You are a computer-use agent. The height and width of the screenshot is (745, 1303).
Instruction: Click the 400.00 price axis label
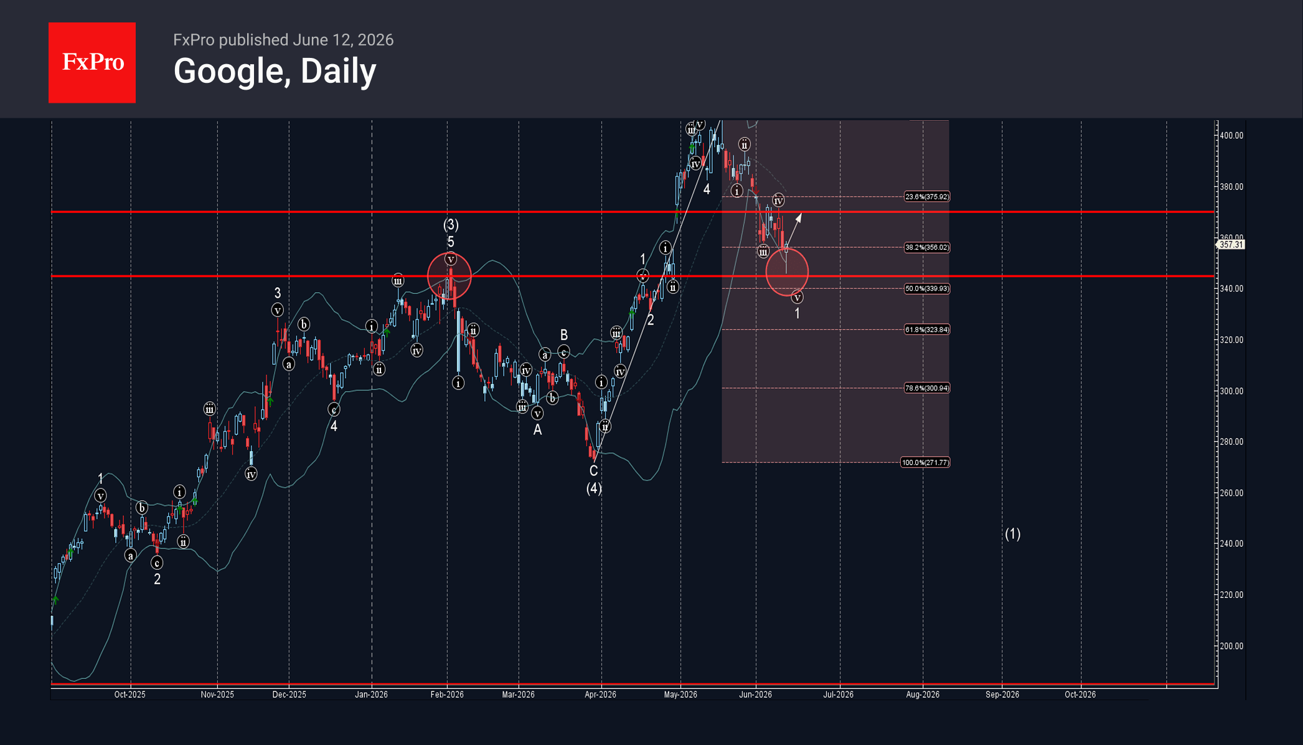1231,135
